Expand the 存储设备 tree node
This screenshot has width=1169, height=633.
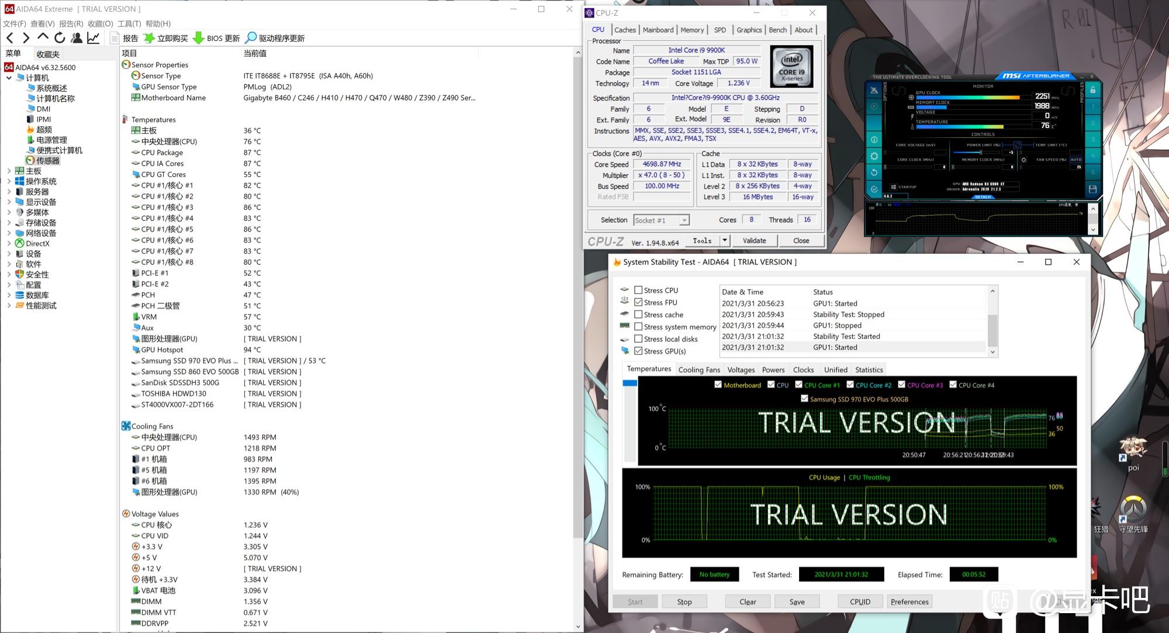point(9,223)
